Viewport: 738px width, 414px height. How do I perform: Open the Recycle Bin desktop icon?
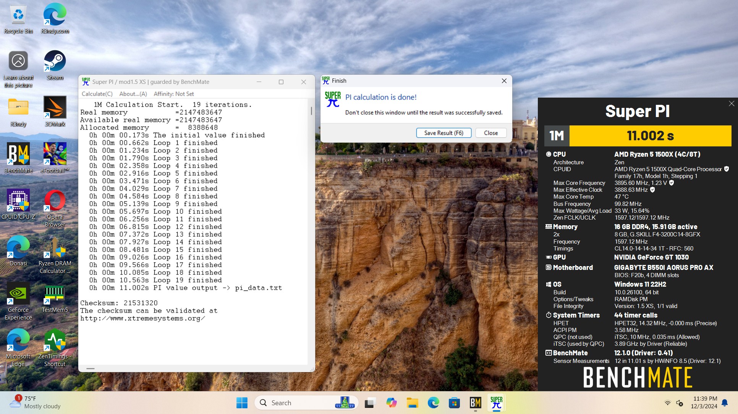(x=18, y=19)
